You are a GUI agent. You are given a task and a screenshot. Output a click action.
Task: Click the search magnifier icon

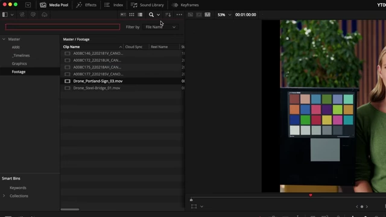(x=151, y=14)
